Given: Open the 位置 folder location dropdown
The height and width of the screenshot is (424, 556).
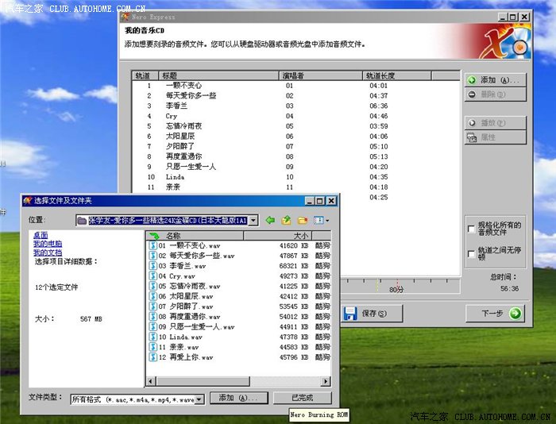Looking at the screenshot, I should click(253, 220).
